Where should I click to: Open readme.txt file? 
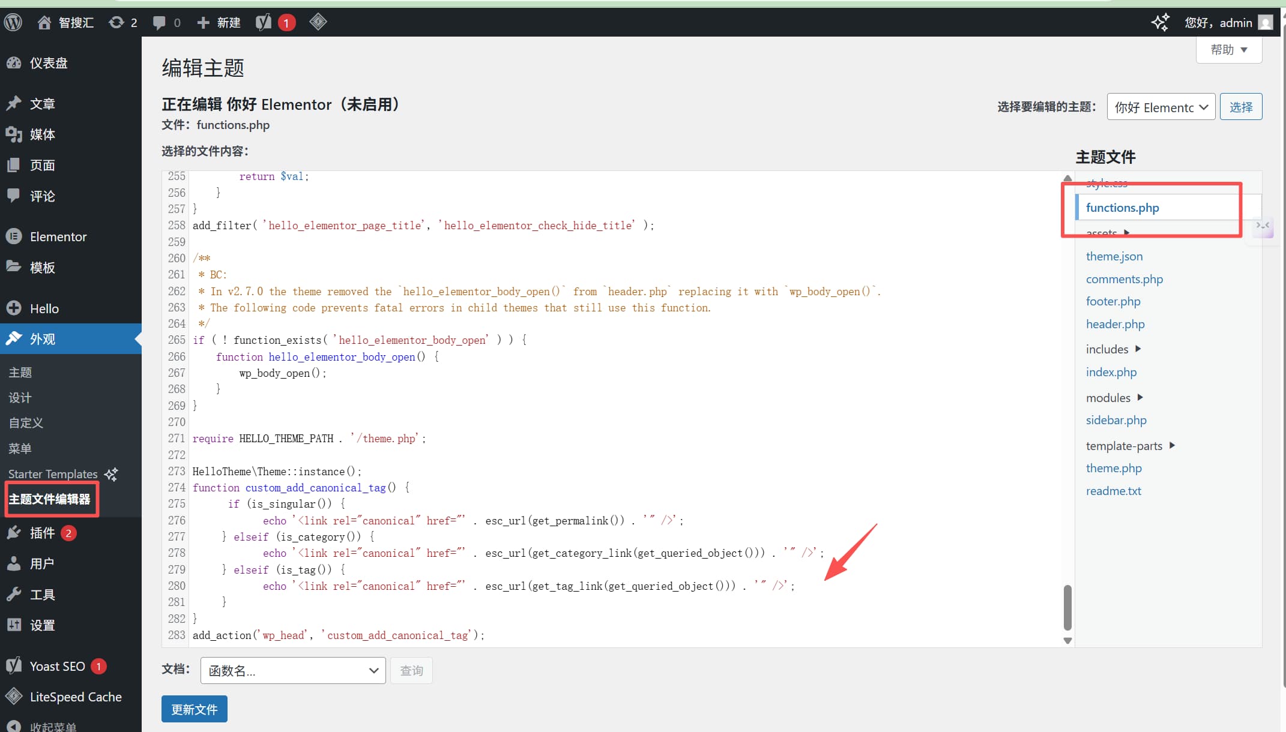(x=1114, y=491)
